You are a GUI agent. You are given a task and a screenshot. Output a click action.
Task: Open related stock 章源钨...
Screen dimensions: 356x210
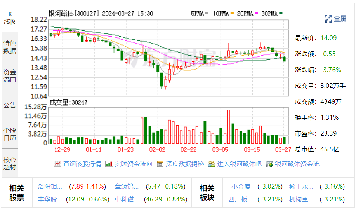coord(127,186)
